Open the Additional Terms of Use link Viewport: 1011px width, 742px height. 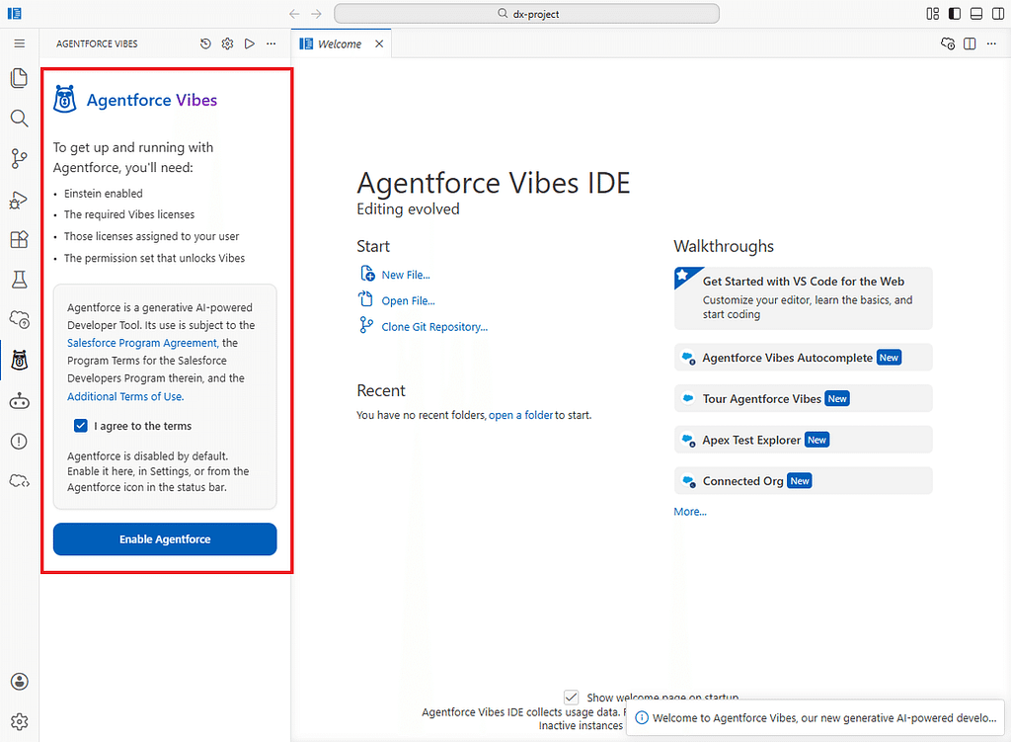coord(125,397)
